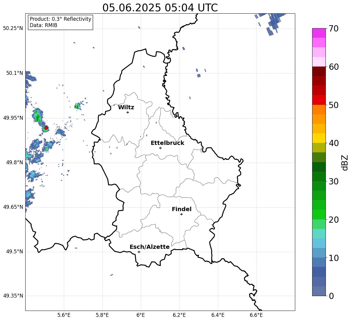The height and width of the screenshot is (321, 352).
Task: Click the Findel station label
Action: [182, 209]
